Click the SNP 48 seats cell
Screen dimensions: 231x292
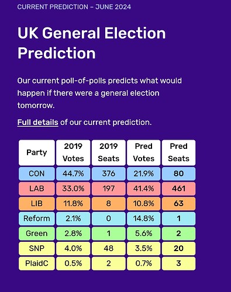[109, 248]
